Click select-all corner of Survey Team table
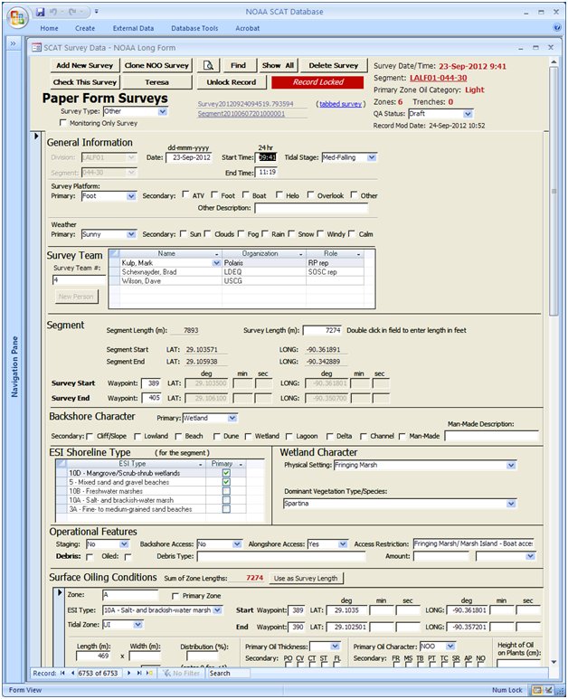This screenshot has width=568, height=699. (114, 253)
